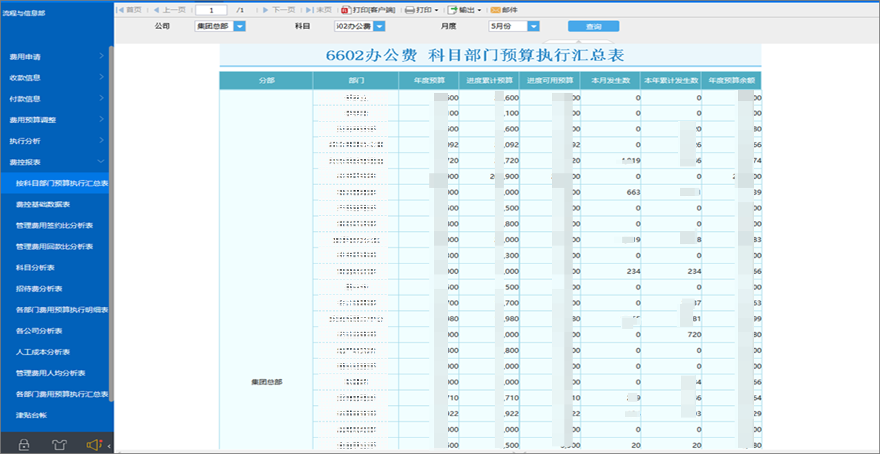Open the 科目 subject dropdown

click(x=379, y=26)
